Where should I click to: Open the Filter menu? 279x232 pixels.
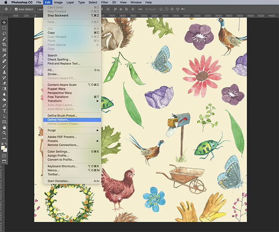(x=105, y=2)
